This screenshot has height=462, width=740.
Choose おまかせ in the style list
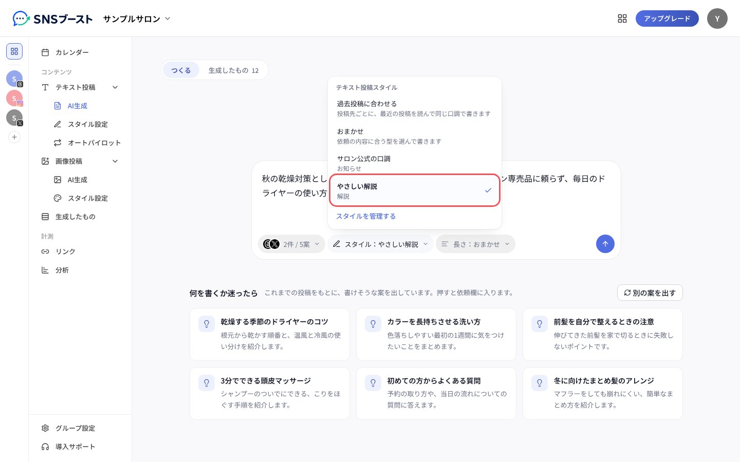(x=415, y=136)
